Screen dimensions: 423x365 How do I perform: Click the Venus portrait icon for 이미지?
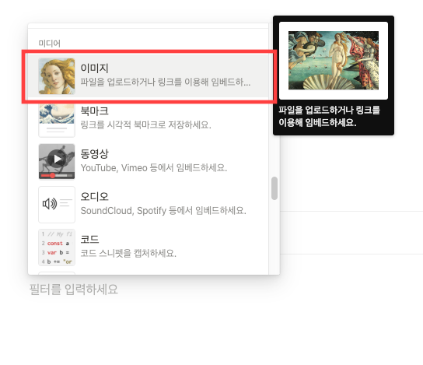tap(57, 76)
